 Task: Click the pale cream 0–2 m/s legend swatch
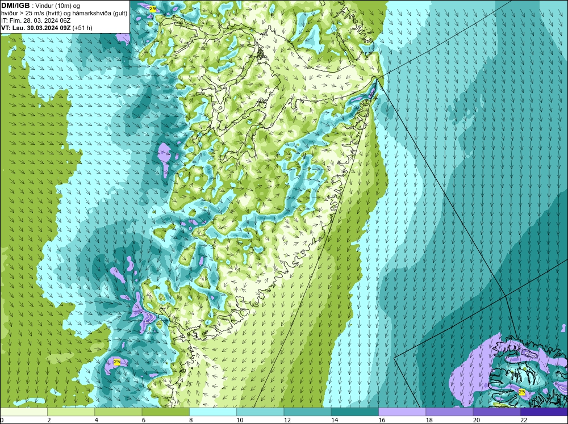point(23,412)
